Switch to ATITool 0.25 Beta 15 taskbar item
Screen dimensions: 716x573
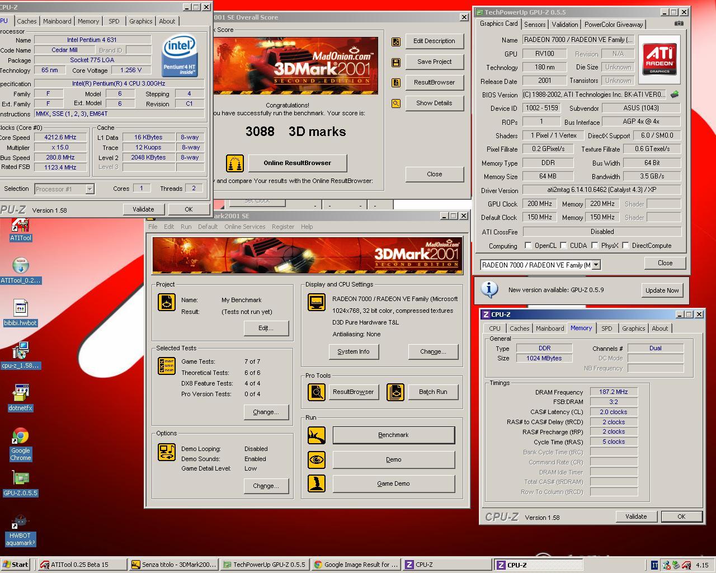(82, 565)
